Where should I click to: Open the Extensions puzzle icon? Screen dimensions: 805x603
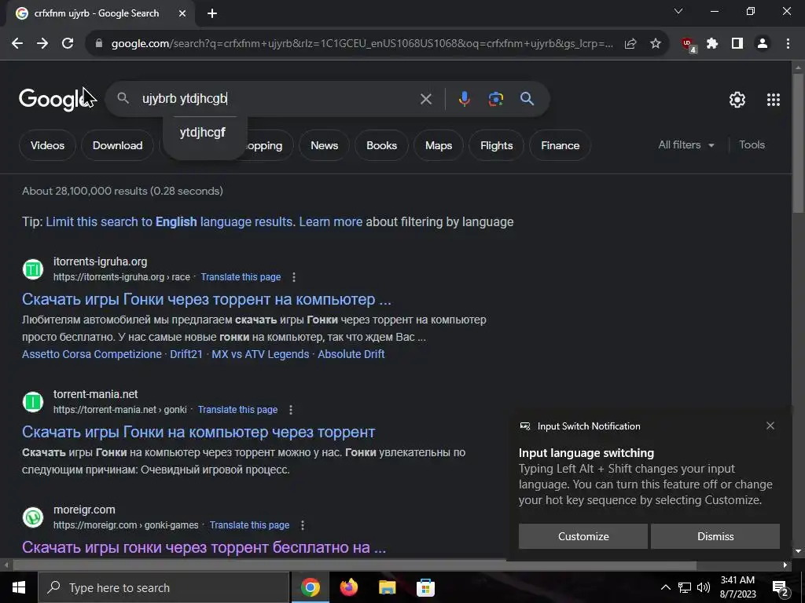[x=712, y=44]
